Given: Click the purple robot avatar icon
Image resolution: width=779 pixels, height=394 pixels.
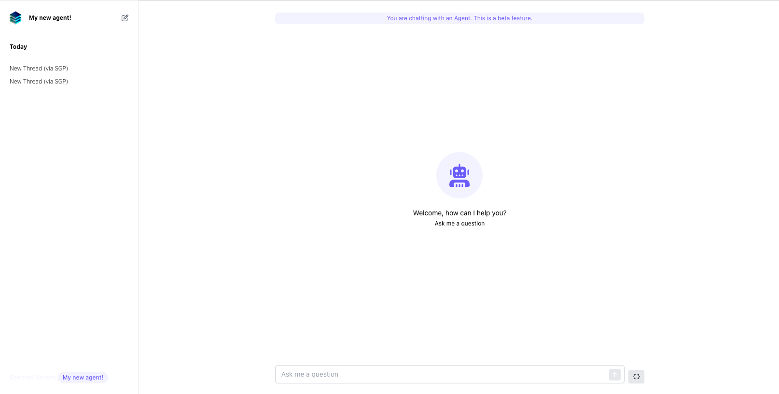Looking at the screenshot, I should click(x=459, y=175).
